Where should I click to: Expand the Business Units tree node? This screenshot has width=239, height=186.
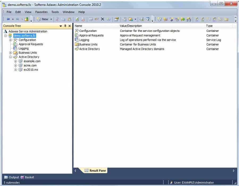coord(10,53)
